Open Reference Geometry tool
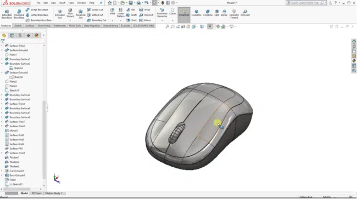This screenshot has width=357, height=199. tap(162, 13)
